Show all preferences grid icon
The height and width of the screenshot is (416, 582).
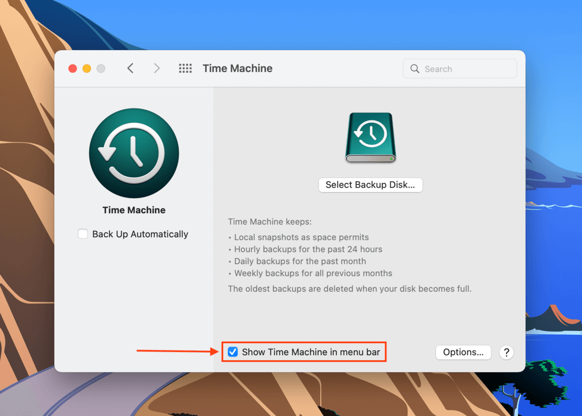tap(185, 68)
